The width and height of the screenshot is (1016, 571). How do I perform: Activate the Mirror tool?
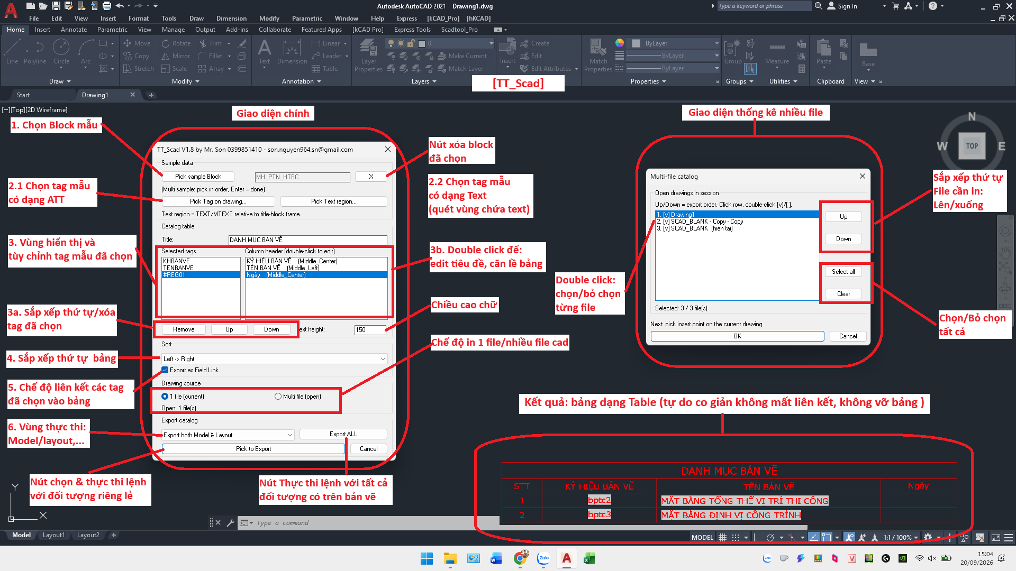pos(176,56)
